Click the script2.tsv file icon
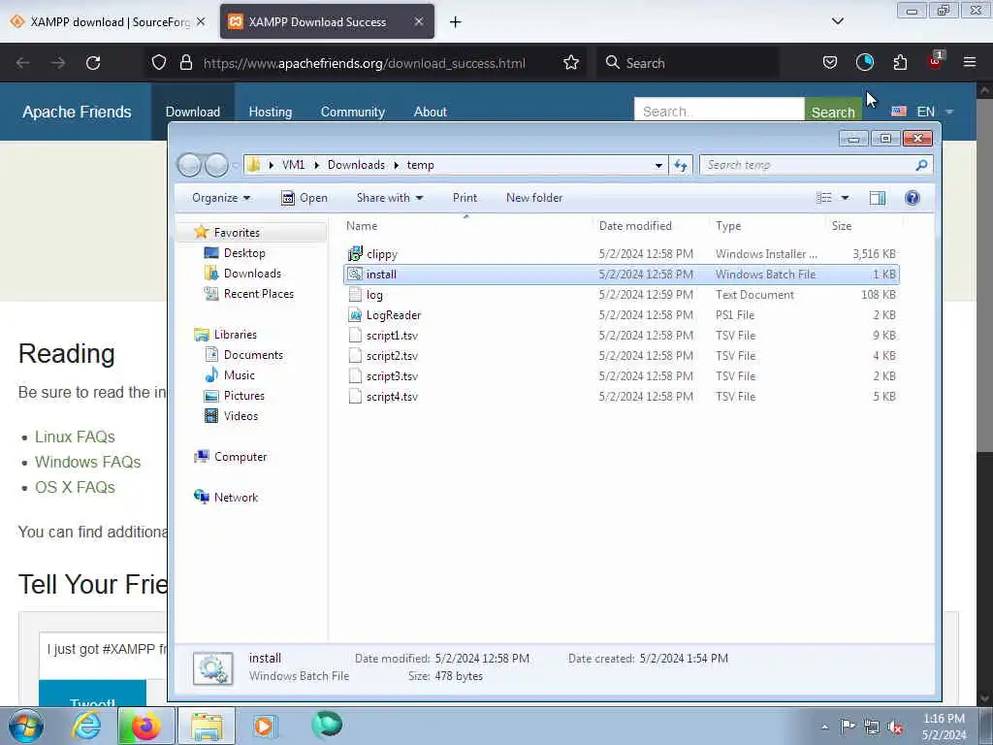 [x=355, y=355]
